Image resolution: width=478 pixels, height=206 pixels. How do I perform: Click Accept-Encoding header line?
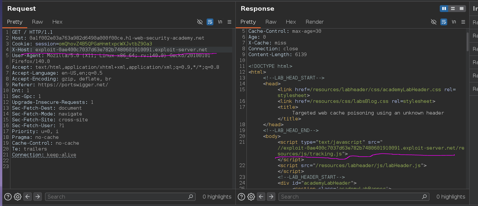[62, 79]
